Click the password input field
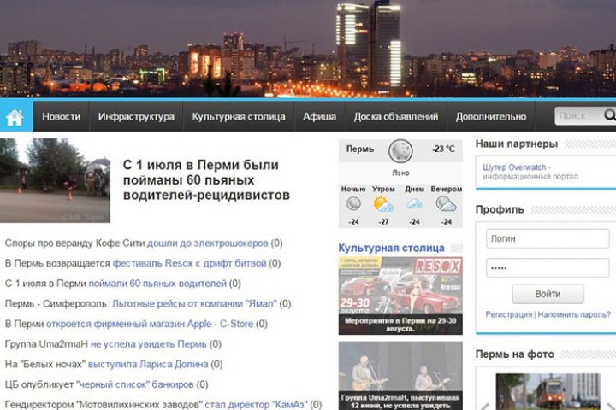The image size is (616, 410). click(x=548, y=268)
